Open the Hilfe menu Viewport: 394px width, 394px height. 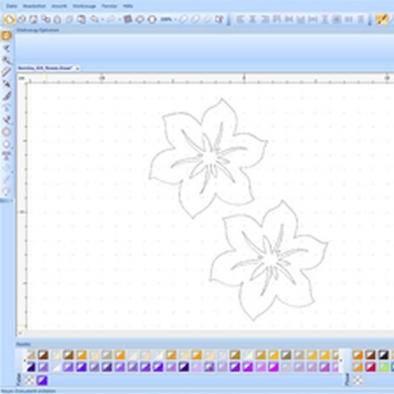[x=128, y=6]
